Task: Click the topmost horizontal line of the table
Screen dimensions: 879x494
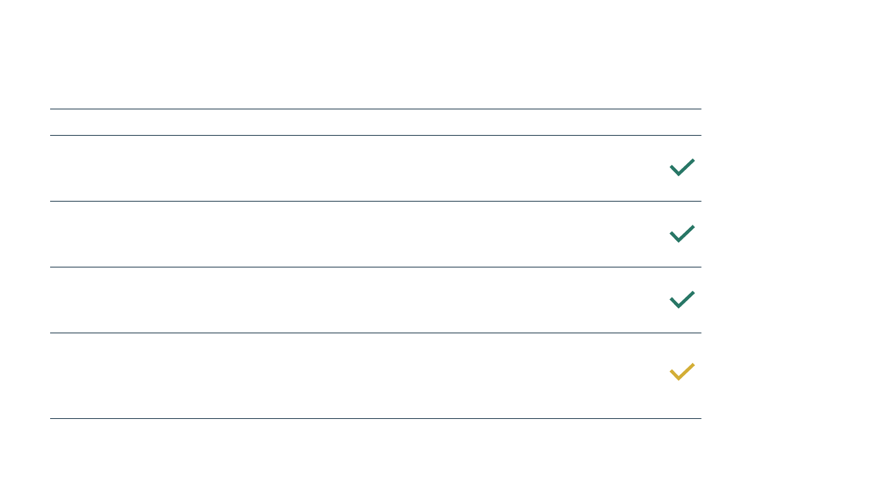Action: [376, 109]
